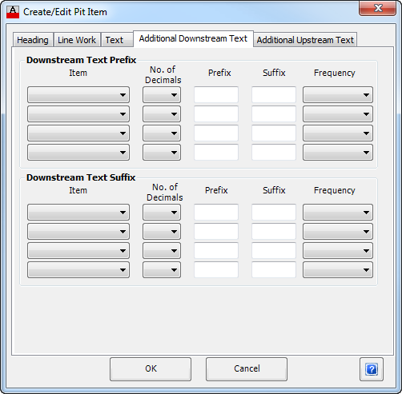Close the Create/Edit Pit Item dialog
Viewport: 402px width, 394px height.
tap(377, 8)
